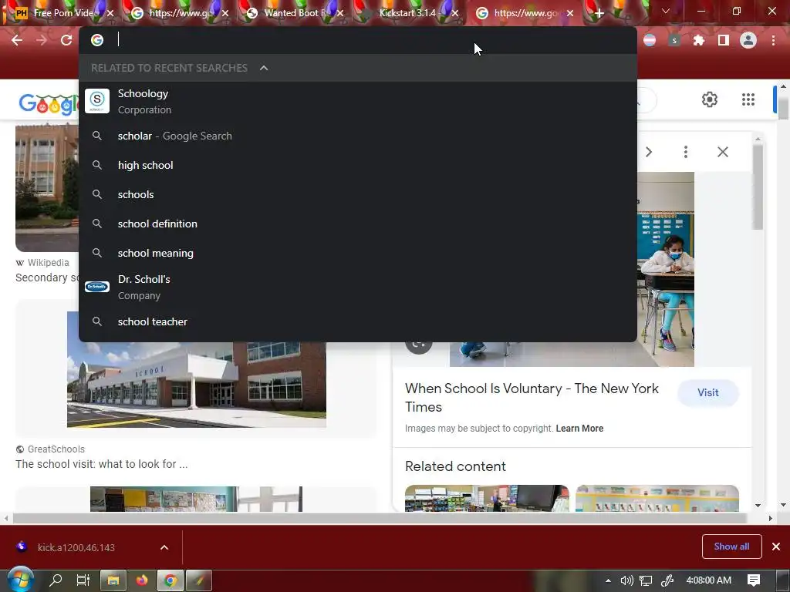790x592 pixels.
Task: Click the striped round extension icon
Action: (650, 40)
